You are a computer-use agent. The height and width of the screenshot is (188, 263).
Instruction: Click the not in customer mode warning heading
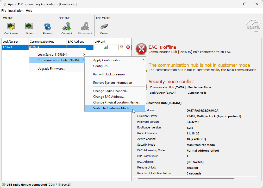coord(199,65)
